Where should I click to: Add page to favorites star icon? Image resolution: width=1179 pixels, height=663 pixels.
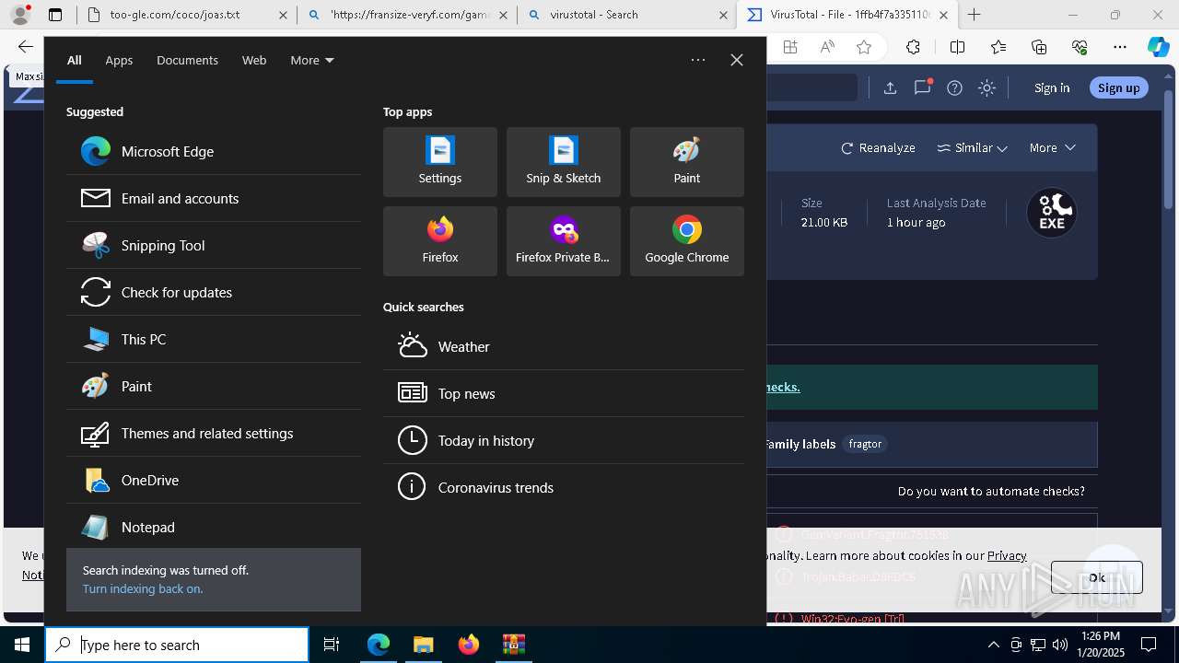pos(864,47)
